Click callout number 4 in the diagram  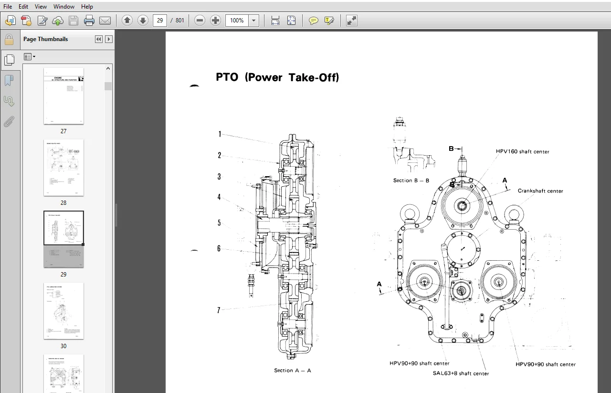(x=219, y=197)
